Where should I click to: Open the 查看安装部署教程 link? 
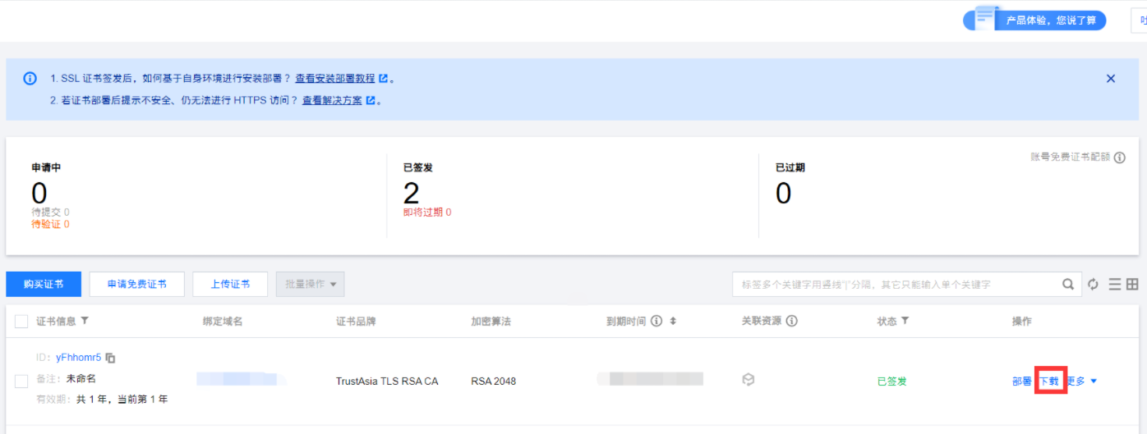point(335,79)
